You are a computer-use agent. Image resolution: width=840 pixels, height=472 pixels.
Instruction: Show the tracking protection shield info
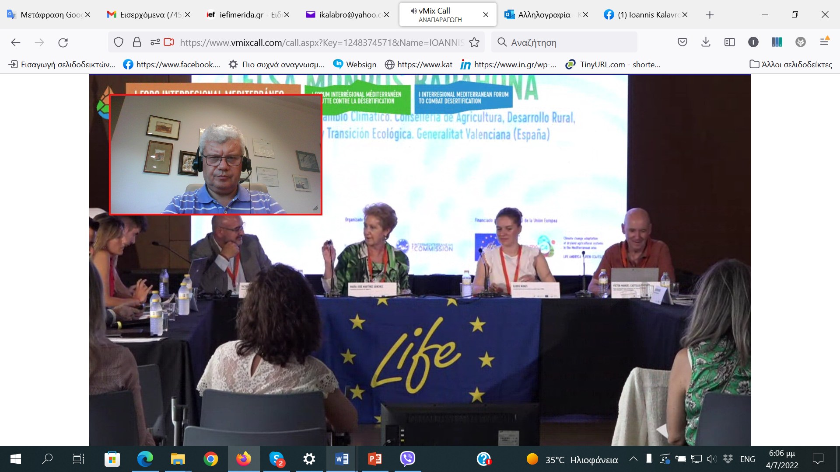click(x=119, y=42)
